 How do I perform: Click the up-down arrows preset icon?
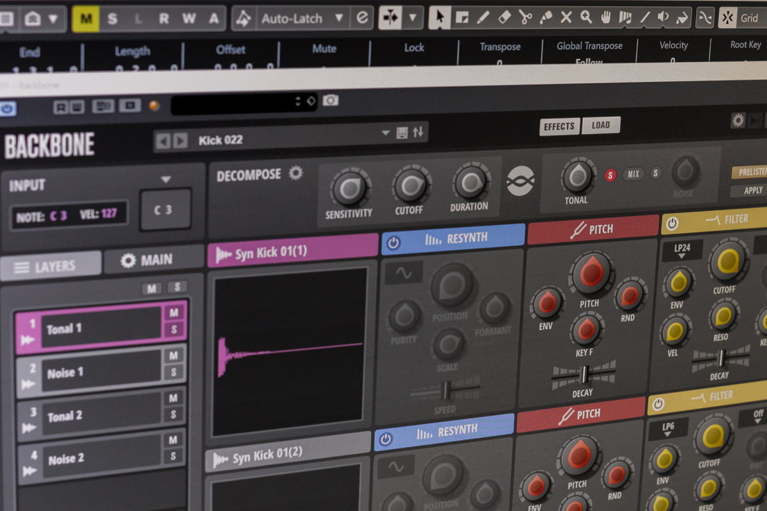[x=418, y=132]
